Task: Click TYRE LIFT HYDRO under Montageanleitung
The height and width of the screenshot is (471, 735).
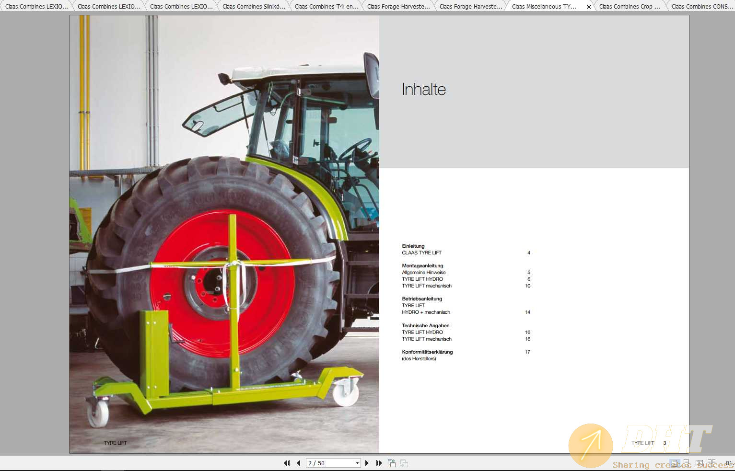Action: pos(422,279)
